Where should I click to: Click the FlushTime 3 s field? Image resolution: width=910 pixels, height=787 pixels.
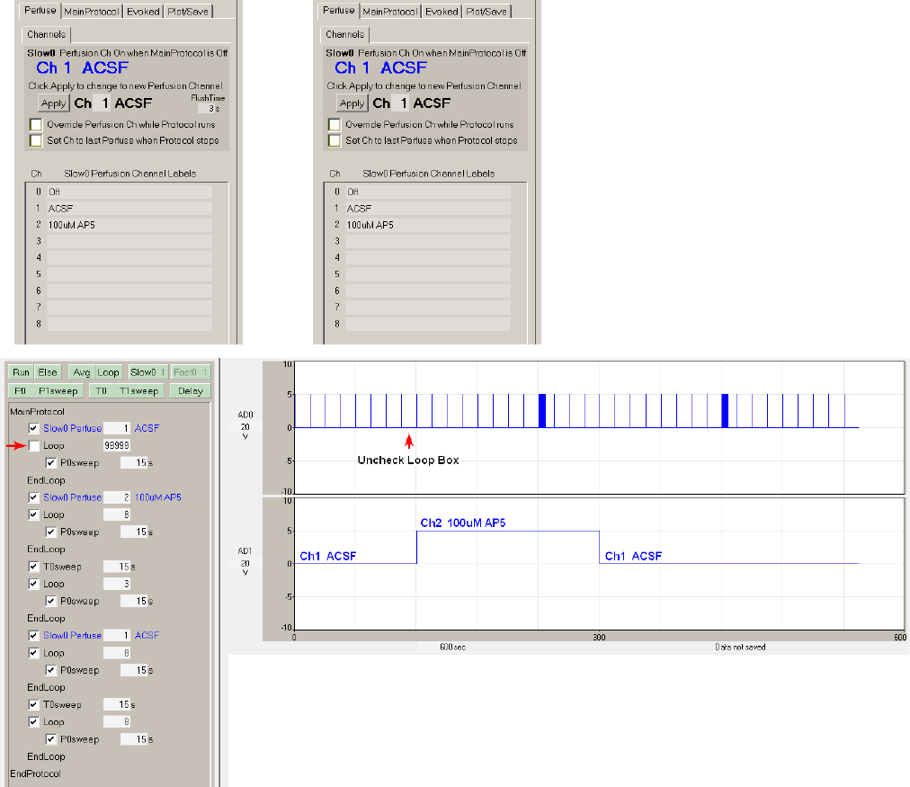tap(207, 108)
